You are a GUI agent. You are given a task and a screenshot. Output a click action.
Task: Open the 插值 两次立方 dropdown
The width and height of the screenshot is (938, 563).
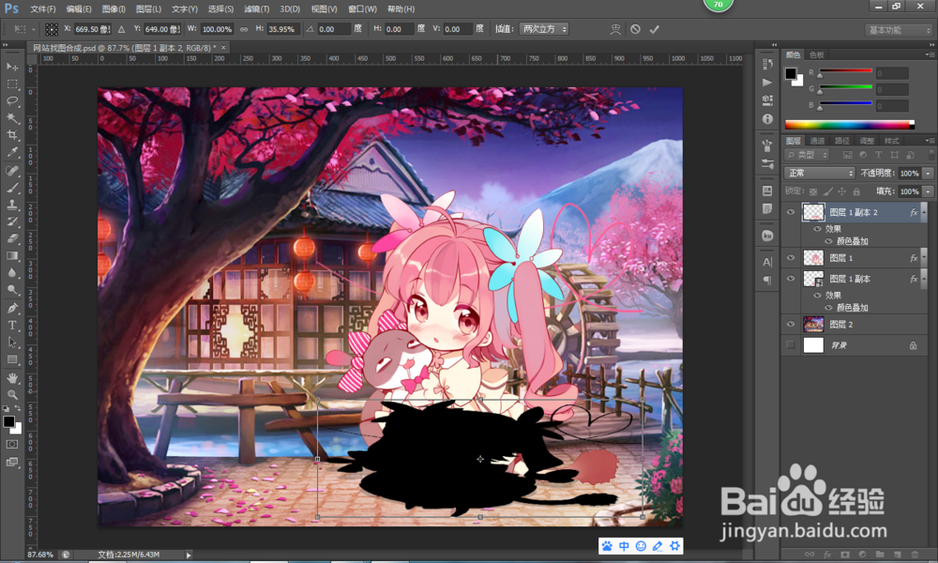tap(544, 29)
